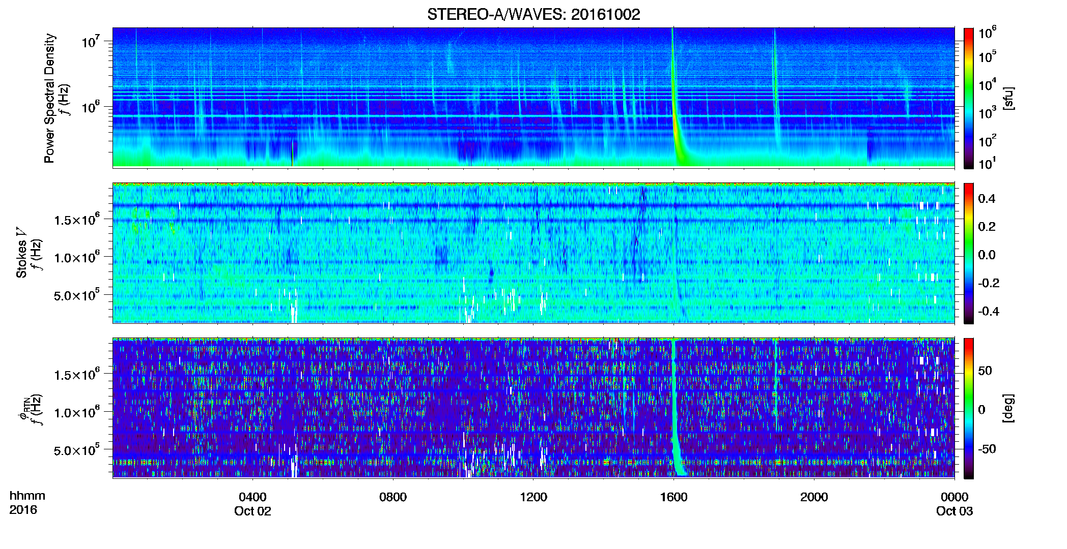Screen dimensions: 1067x549
Task: Click the [sfu] unit label
Action: [x=1008, y=98]
